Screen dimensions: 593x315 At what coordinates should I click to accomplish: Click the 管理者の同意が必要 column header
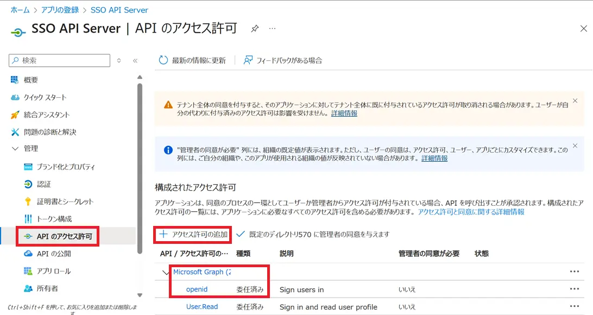pos(429,254)
